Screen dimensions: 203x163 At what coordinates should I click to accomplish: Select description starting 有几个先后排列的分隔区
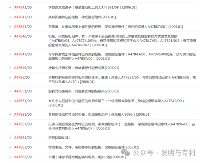[116, 103]
